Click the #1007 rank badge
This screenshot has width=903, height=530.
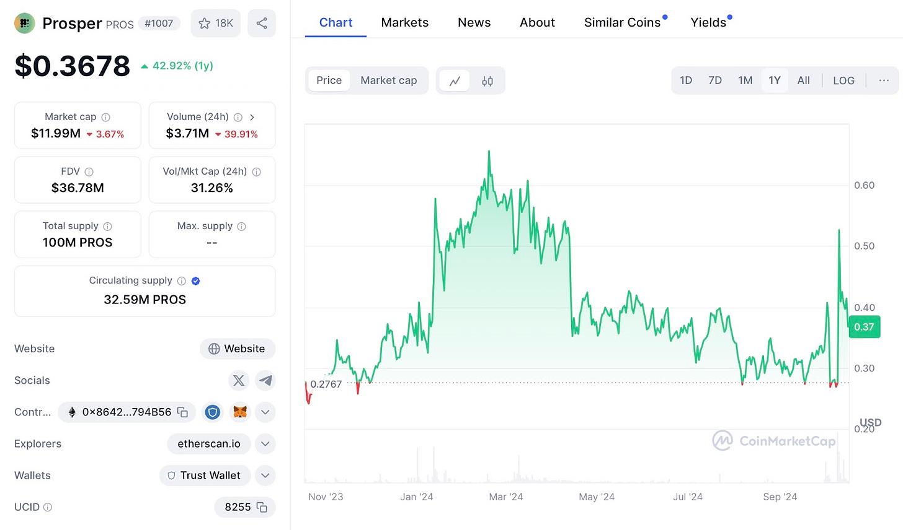click(x=159, y=24)
